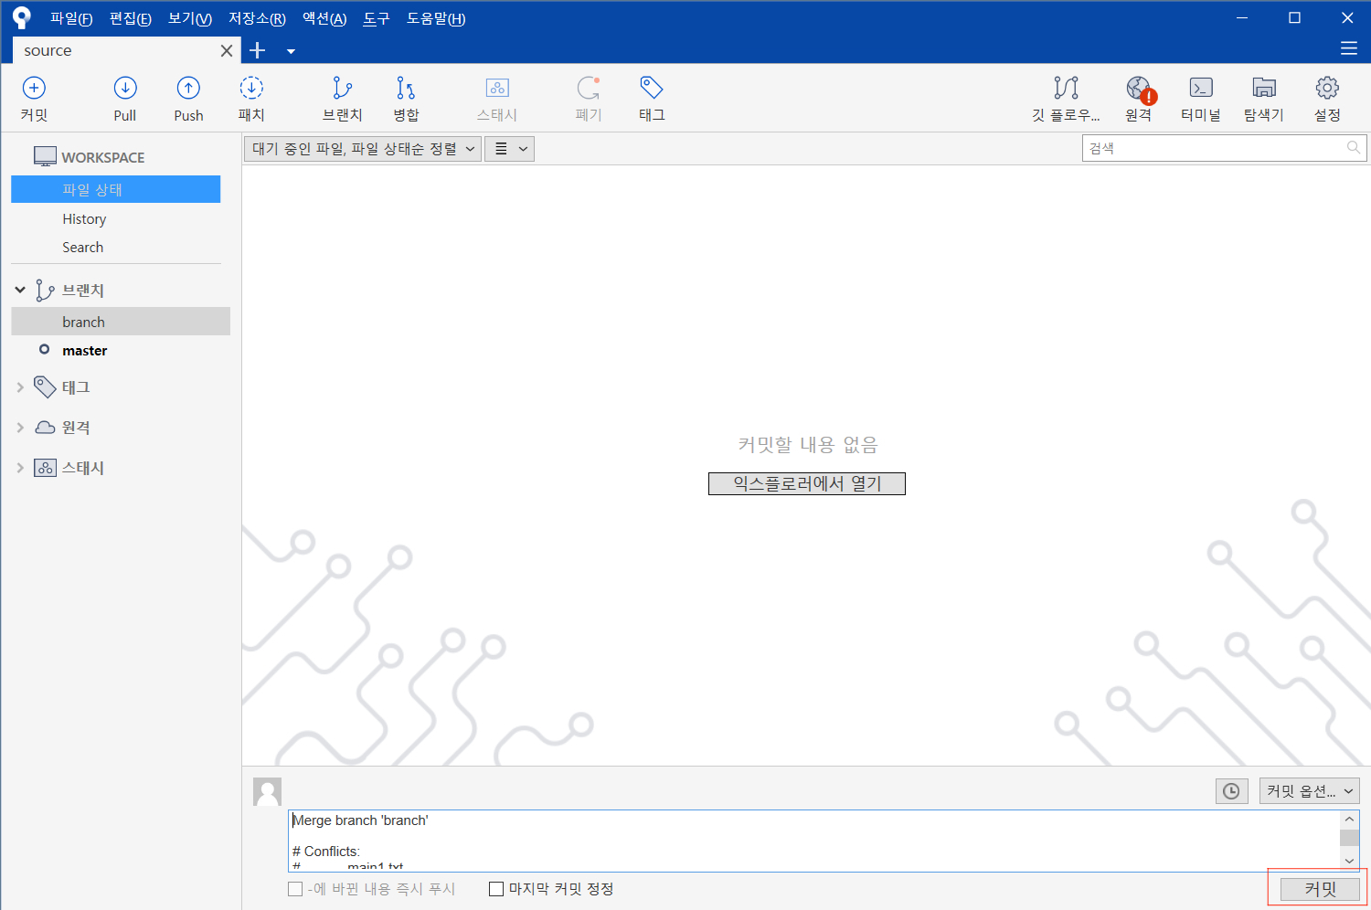Click the new tab plus icon

258,50
